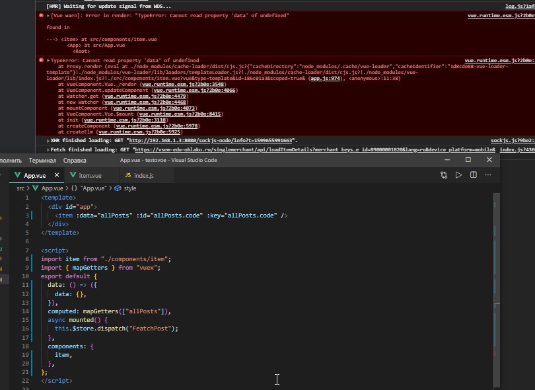Open the sockjs.js source link
The image size is (535, 390).
tap(513, 141)
